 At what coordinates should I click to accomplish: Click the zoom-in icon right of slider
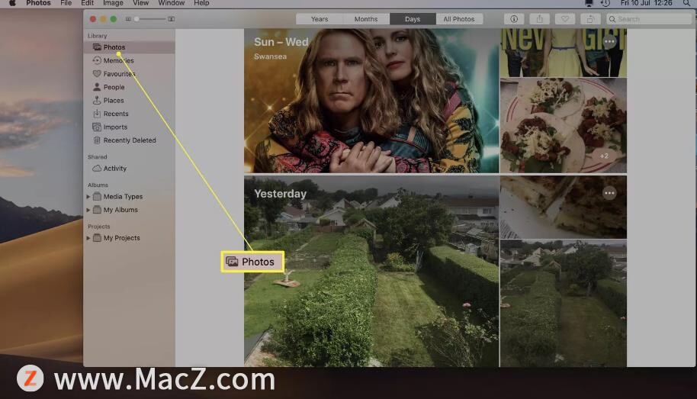pyautogui.click(x=171, y=19)
